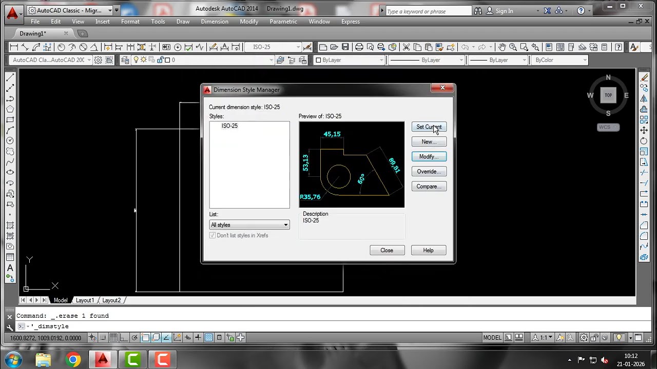Click the Compare... button
The image size is (657, 369).
coord(429,187)
